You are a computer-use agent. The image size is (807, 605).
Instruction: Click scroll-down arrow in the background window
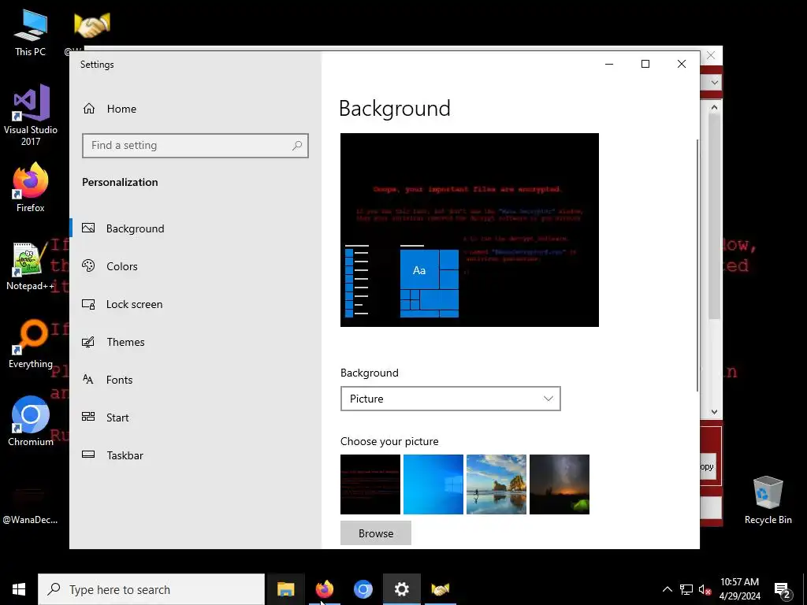click(714, 411)
